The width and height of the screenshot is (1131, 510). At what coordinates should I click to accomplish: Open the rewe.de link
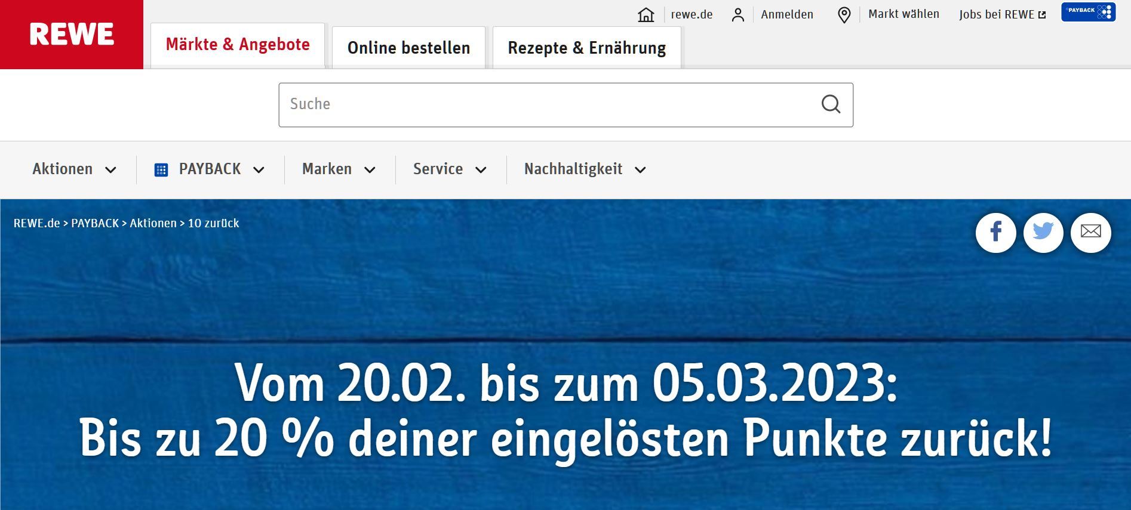click(x=691, y=15)
